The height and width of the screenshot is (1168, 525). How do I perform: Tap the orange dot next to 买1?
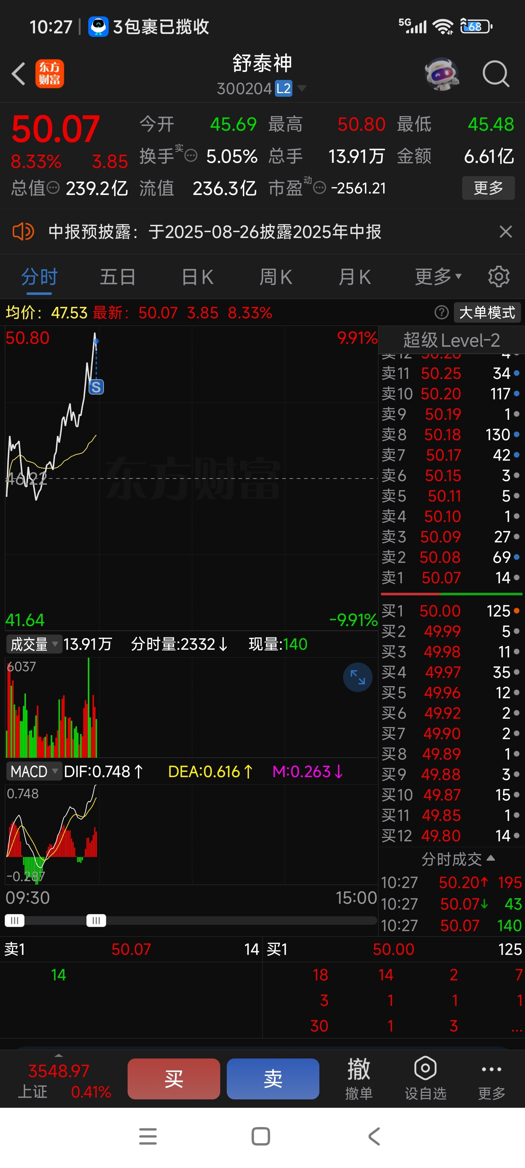(516, 611)
